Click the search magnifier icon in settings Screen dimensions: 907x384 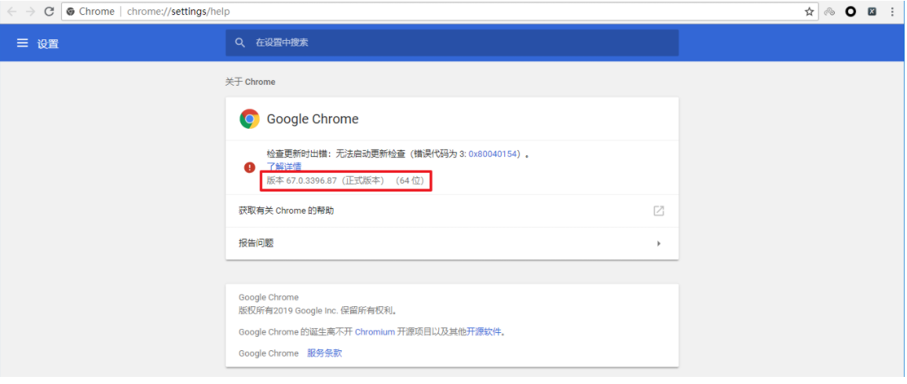pos(240,42)
